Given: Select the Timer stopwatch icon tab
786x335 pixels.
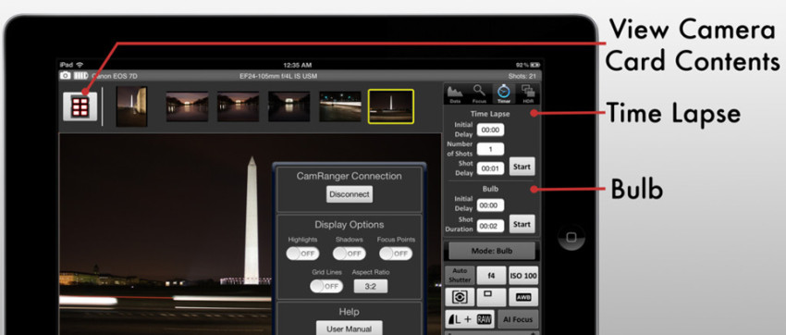Looking at the screenshot, I should (x=503, y=93).
